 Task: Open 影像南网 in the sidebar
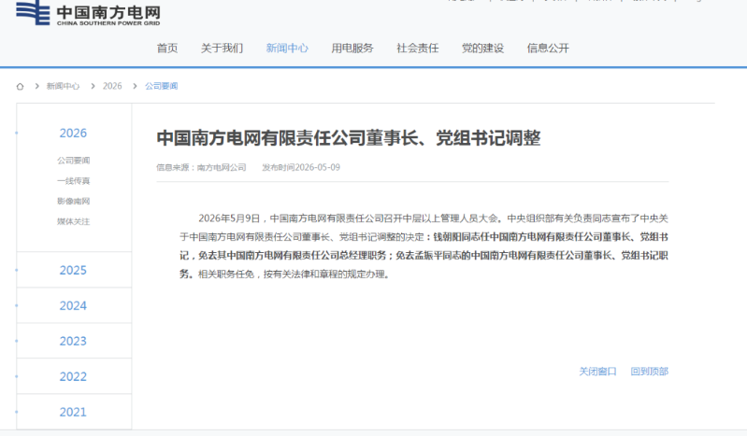click(x=73, y=202)
